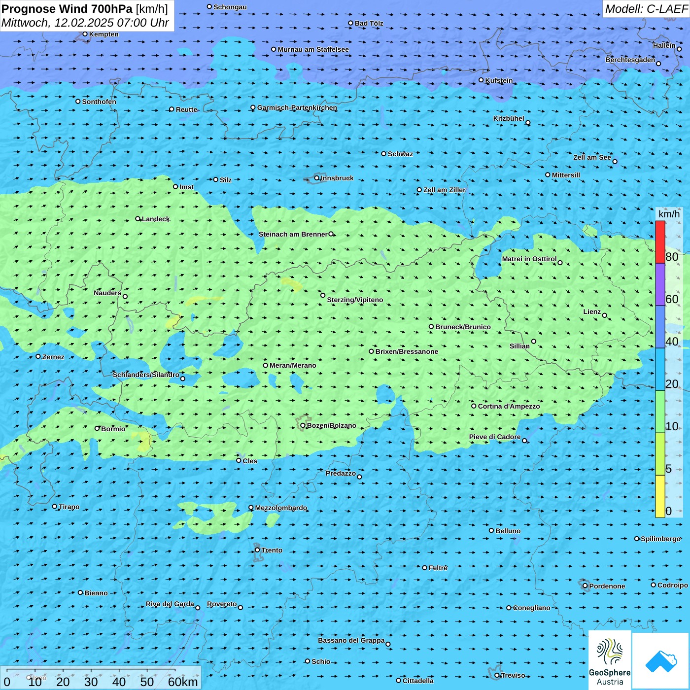
Task: Click the Garmisch-Partenkirchen marker
Action: tap(253, 107)
